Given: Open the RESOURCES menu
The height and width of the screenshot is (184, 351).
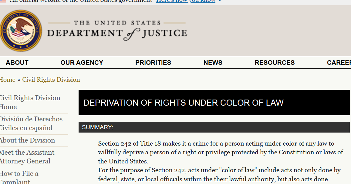Looking at the screenshot, I should [275, 62].
